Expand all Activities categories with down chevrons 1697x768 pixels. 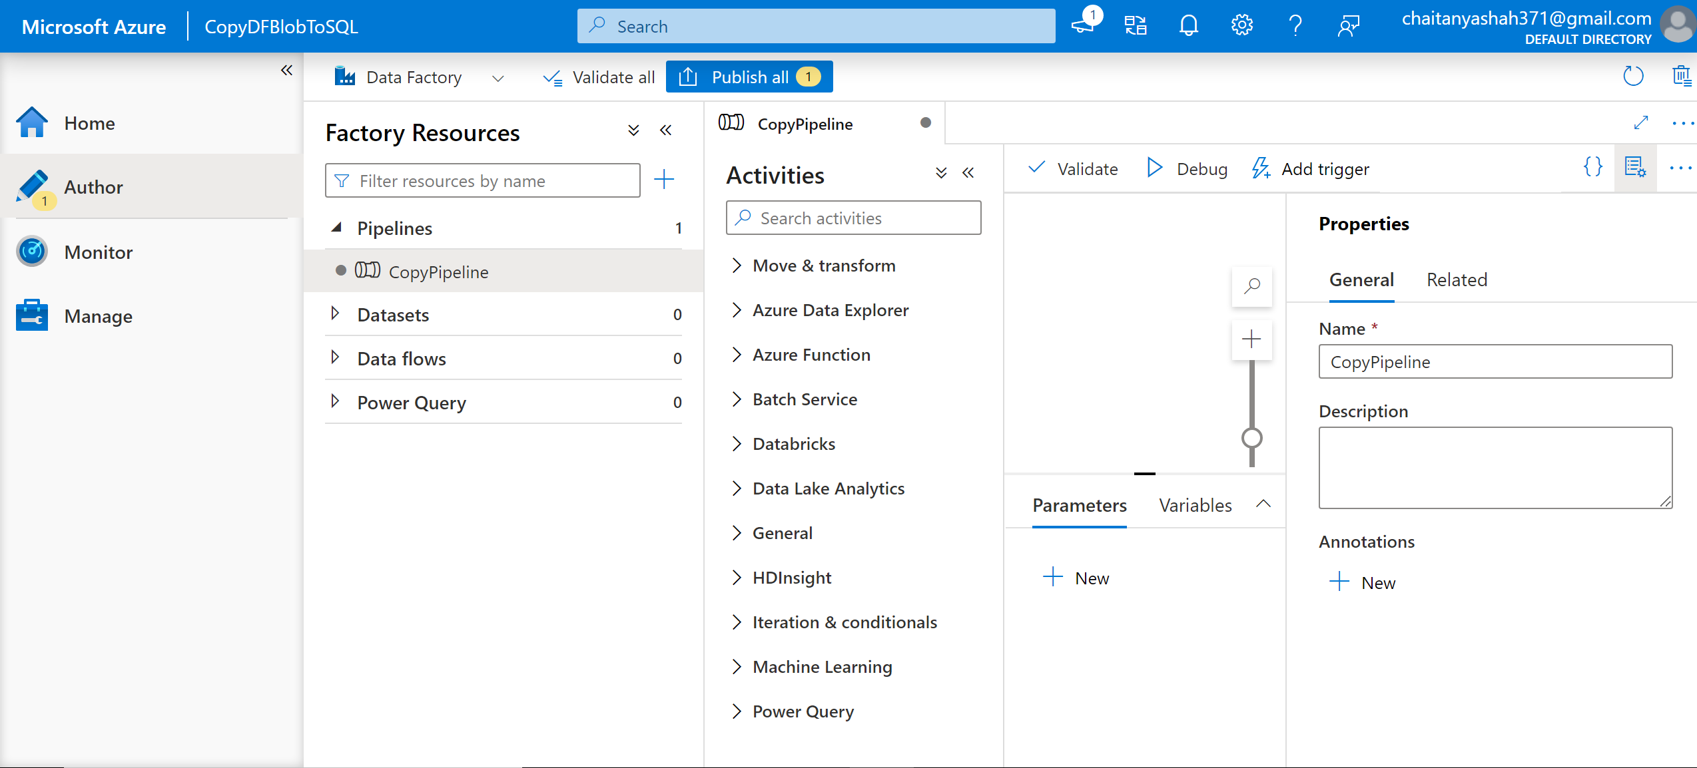pos(940,173)
